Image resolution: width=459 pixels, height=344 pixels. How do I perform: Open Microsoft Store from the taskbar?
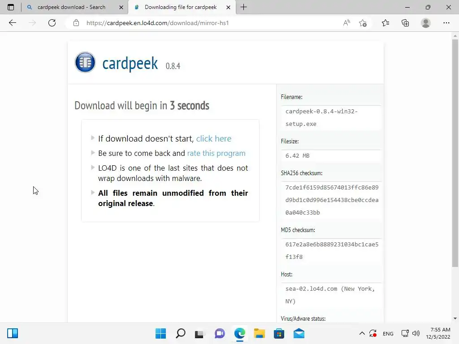tap(279, 333)
